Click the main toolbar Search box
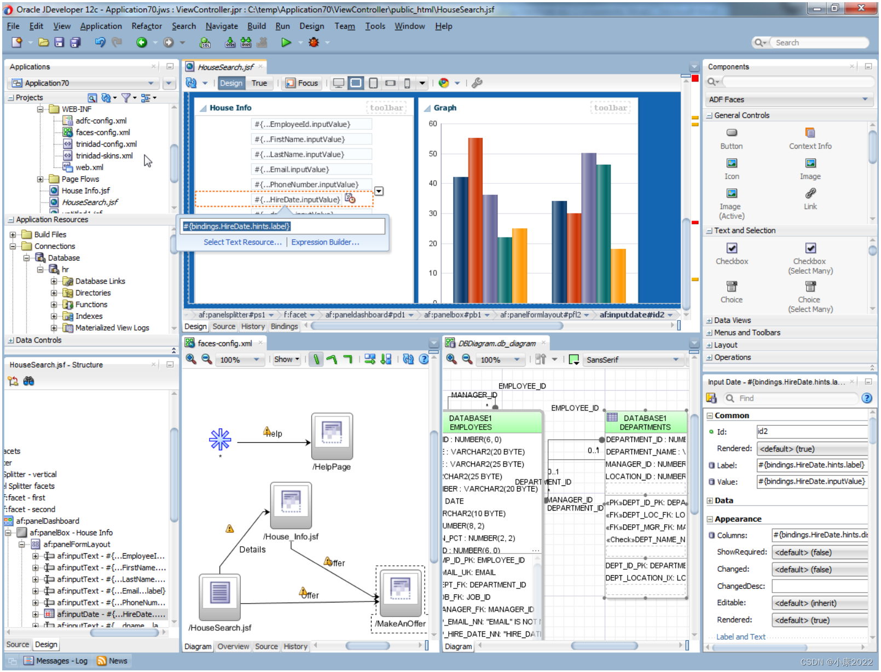This screenshot has width=881, height=672. click(x=819, y=43)
